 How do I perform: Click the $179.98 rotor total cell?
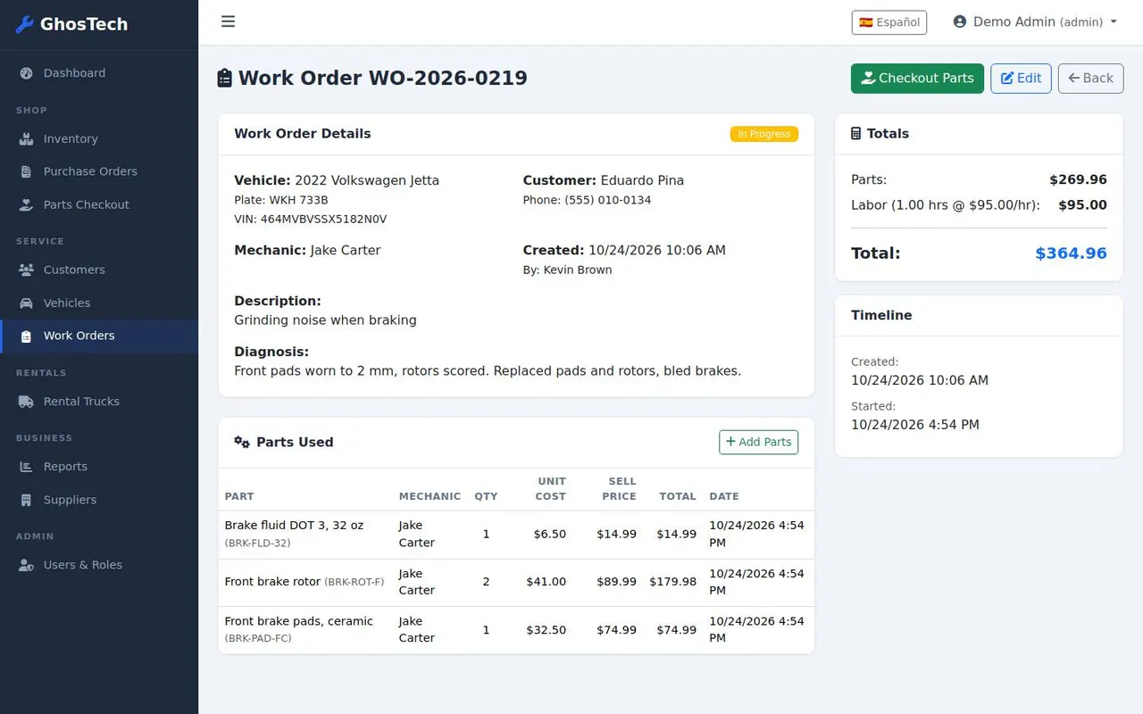point(673,582)
